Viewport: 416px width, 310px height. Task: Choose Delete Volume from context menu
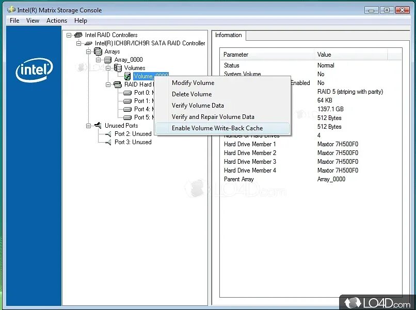tap(222, 94)
